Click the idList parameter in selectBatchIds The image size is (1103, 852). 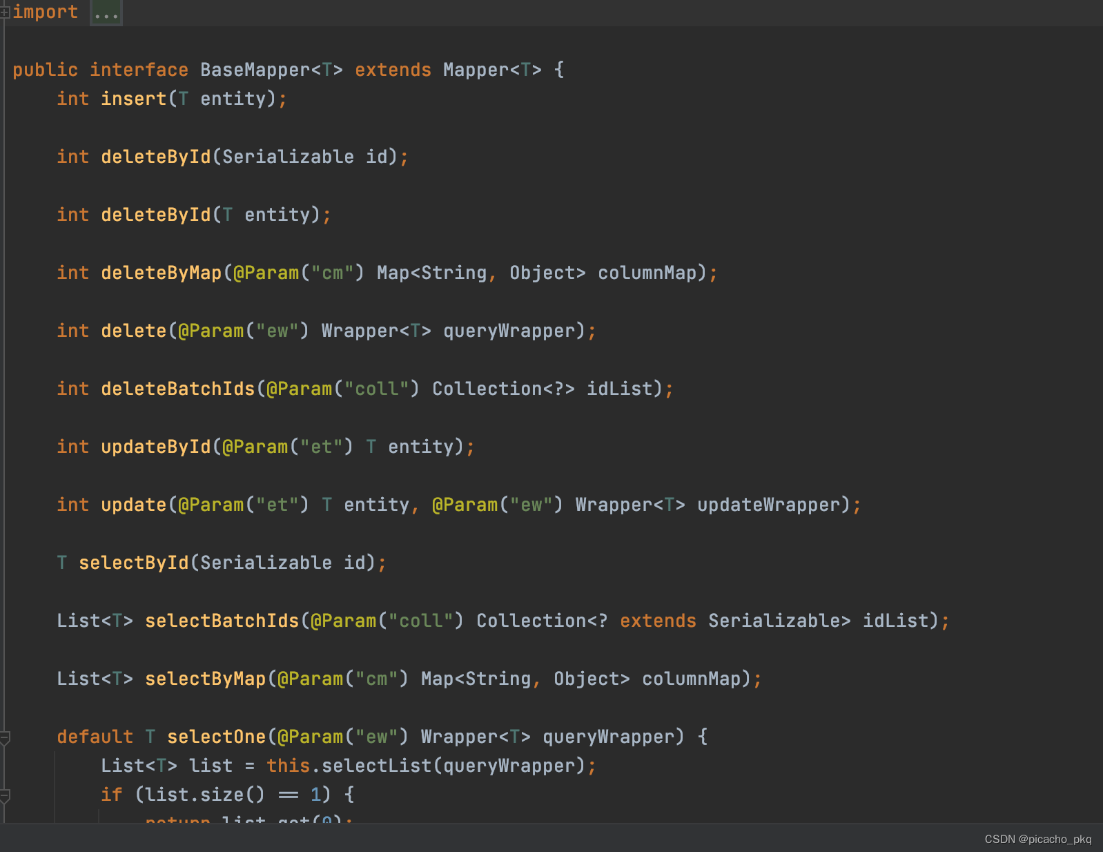(896, 621)
